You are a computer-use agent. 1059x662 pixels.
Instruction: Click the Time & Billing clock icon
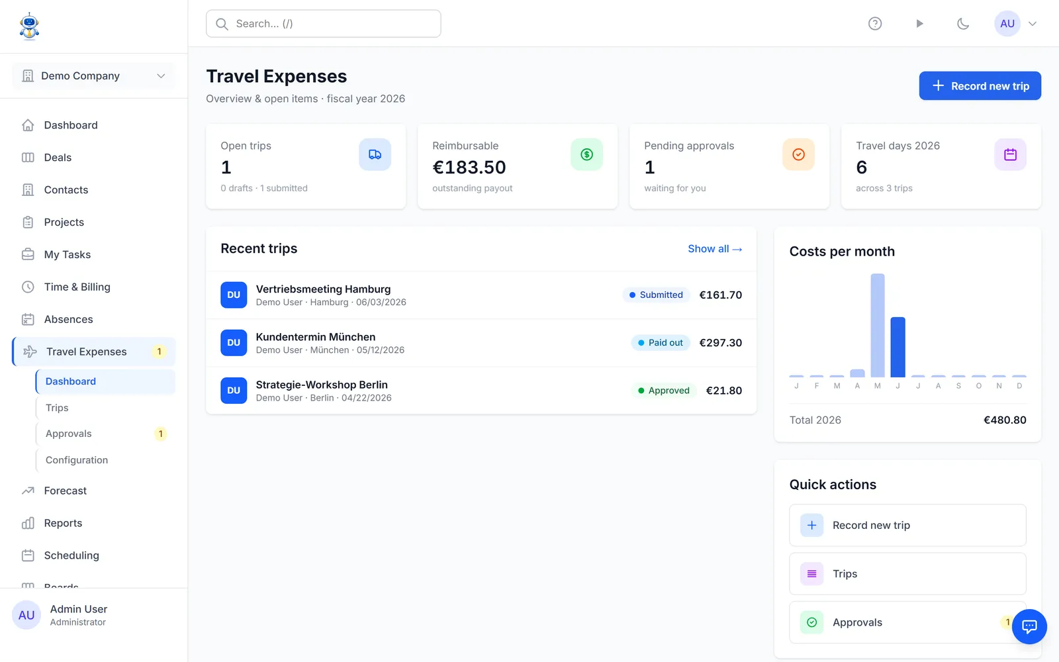pyautogui.click(x=28, y=287)
